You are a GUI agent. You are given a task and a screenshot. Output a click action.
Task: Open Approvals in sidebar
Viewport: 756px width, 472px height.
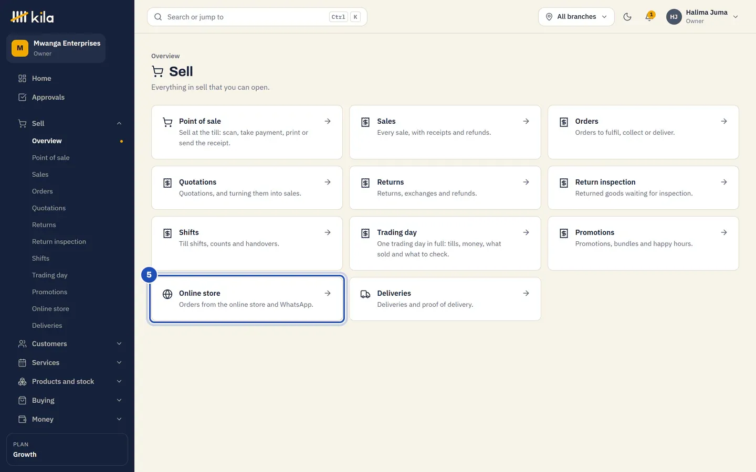click(x=71, y=97)
